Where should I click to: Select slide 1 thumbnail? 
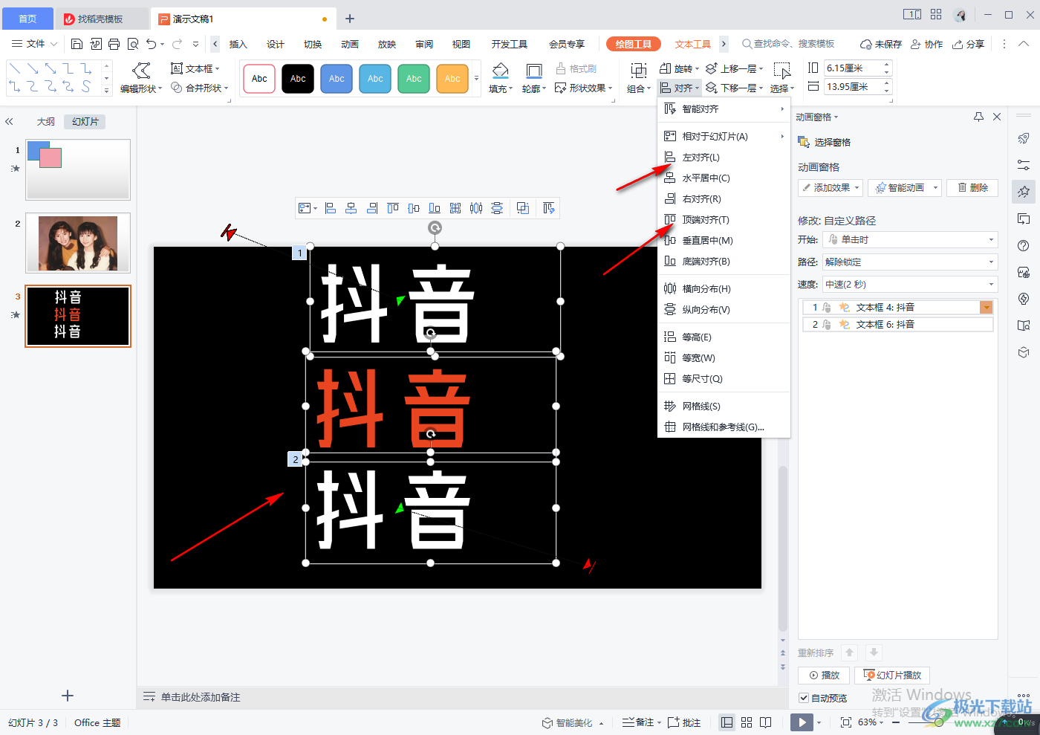pyautogui.click(x=78, y=169)
